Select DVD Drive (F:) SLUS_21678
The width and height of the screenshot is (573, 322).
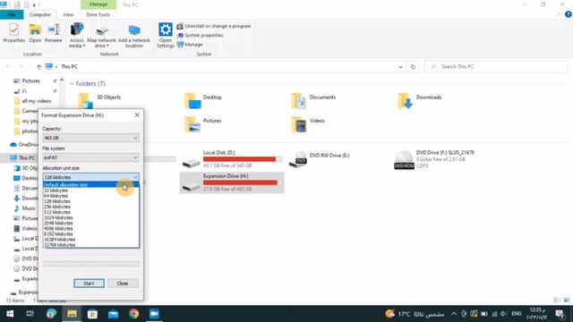(435, 159)
